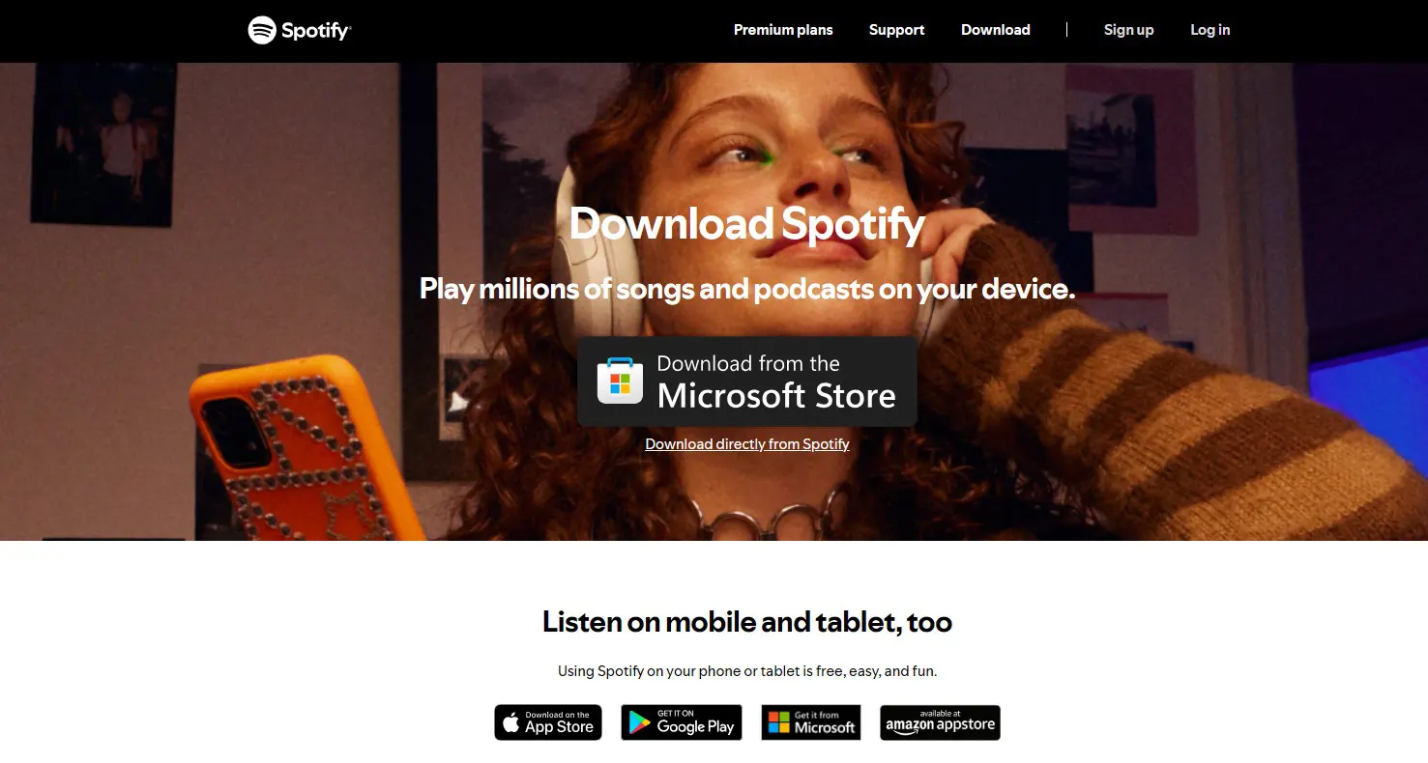Select Download in the top navigation
Screen dimensions: 1428x763
tap(995, 30)
